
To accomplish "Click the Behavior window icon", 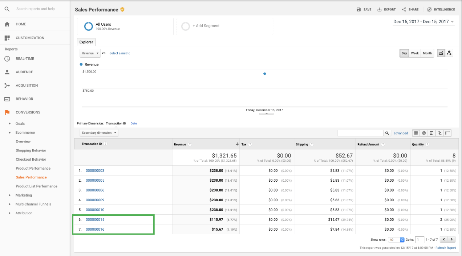I will (7, 99).
